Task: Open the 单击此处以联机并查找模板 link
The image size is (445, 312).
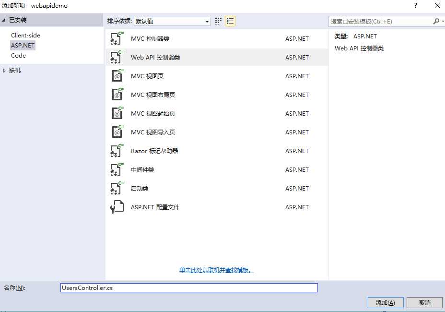Action: [x=217, y=270]
